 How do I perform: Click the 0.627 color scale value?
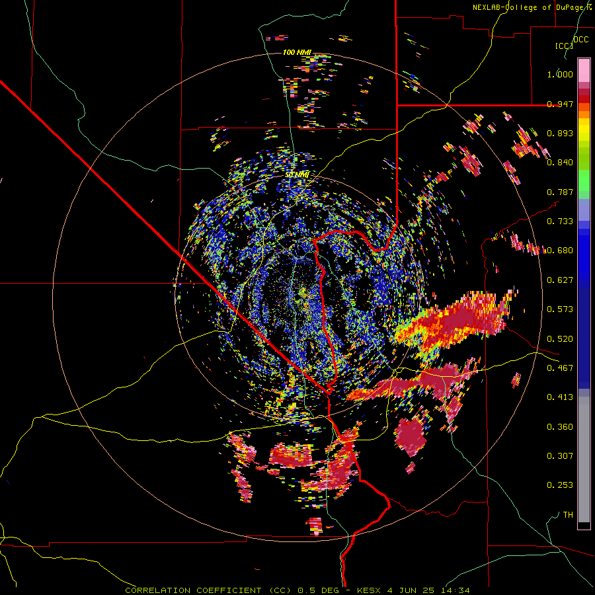pos(560,280)
